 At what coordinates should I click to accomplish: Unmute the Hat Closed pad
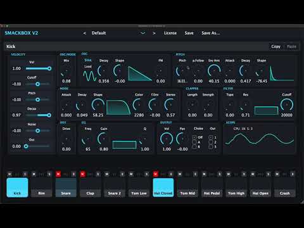pos(156,174)
